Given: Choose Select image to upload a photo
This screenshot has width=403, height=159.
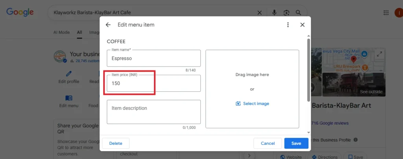Looking at the screenshot, I should 252,104.
